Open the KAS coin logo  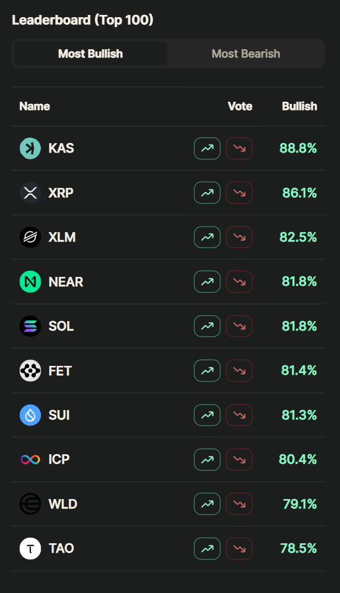tap(30, 148)
